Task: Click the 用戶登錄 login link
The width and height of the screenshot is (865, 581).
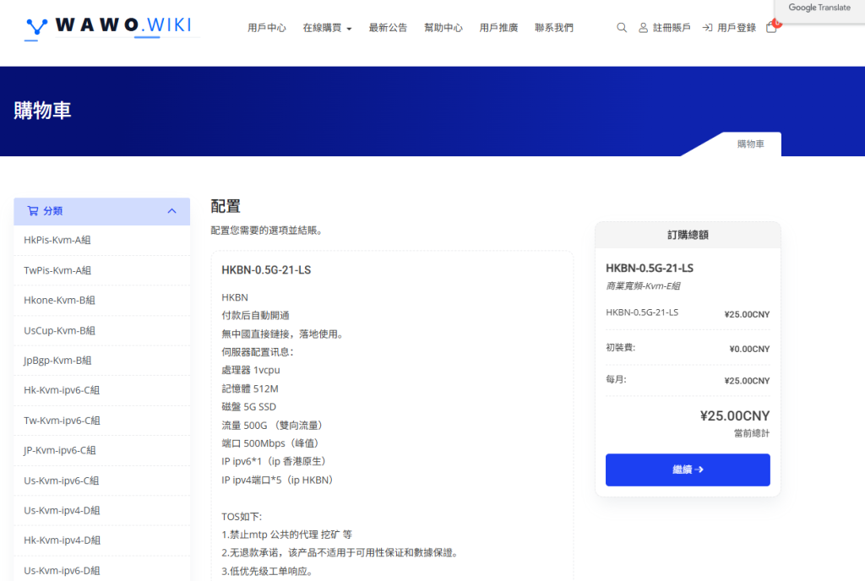Action: click(729, 28)
